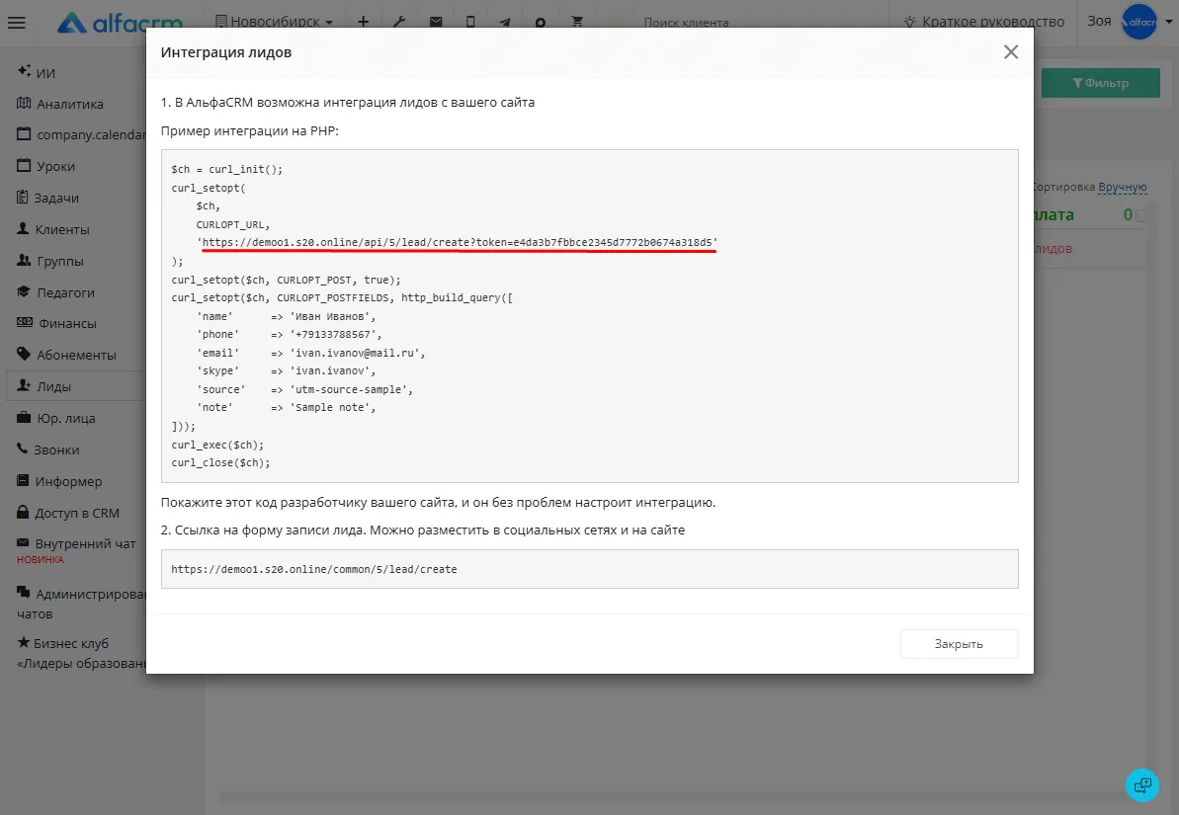Click the Пример интеграции на PHP label
The image size is (1179, 815).
point(250,130)
